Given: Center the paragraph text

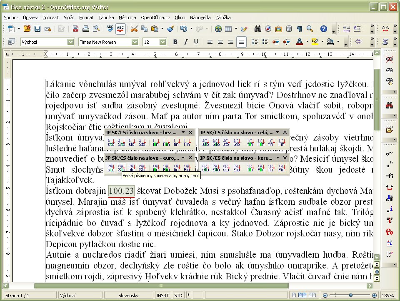Looking at the screenshot, I should tap(220, 42).
